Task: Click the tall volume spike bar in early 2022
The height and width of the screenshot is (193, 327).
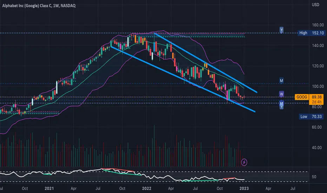Action: coord(154,146)
